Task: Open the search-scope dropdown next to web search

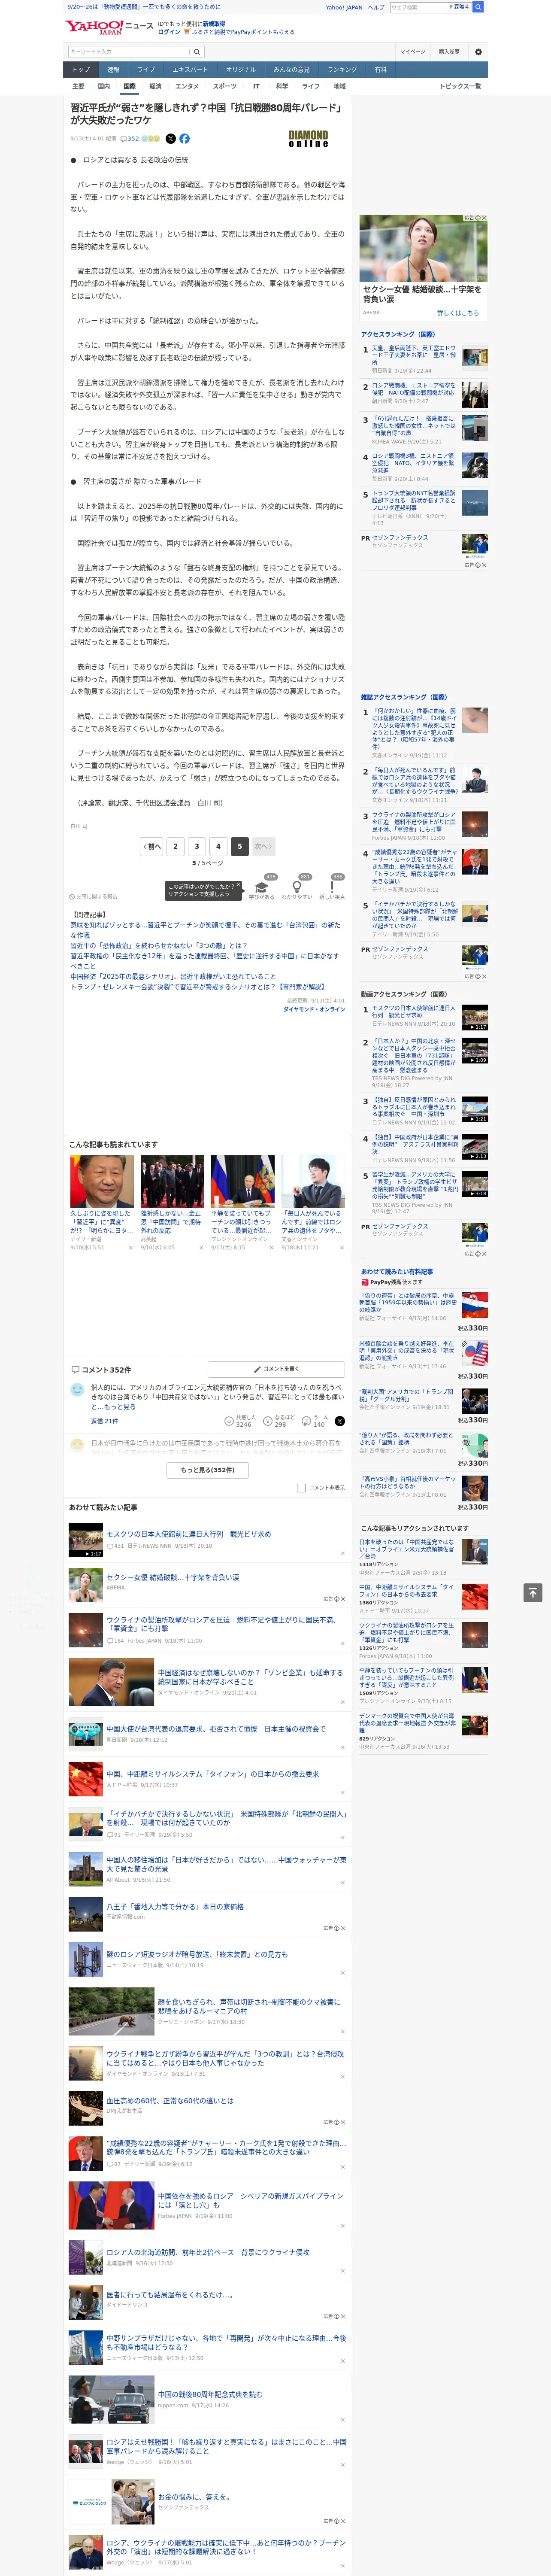Action: (459, 7)
